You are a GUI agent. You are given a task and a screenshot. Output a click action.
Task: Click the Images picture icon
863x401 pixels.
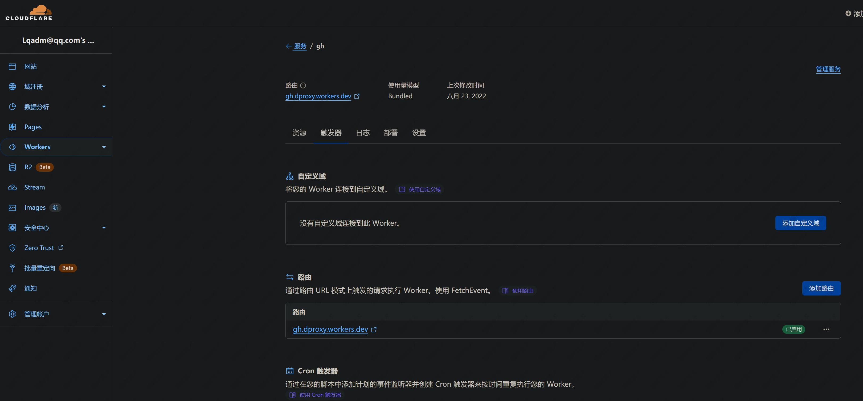click(x=13, y=208)
